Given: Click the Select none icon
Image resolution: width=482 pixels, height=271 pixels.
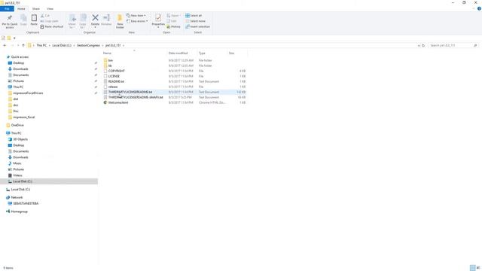Looking at the screenshot, I should pyautogui.click(x=188, y=21).
